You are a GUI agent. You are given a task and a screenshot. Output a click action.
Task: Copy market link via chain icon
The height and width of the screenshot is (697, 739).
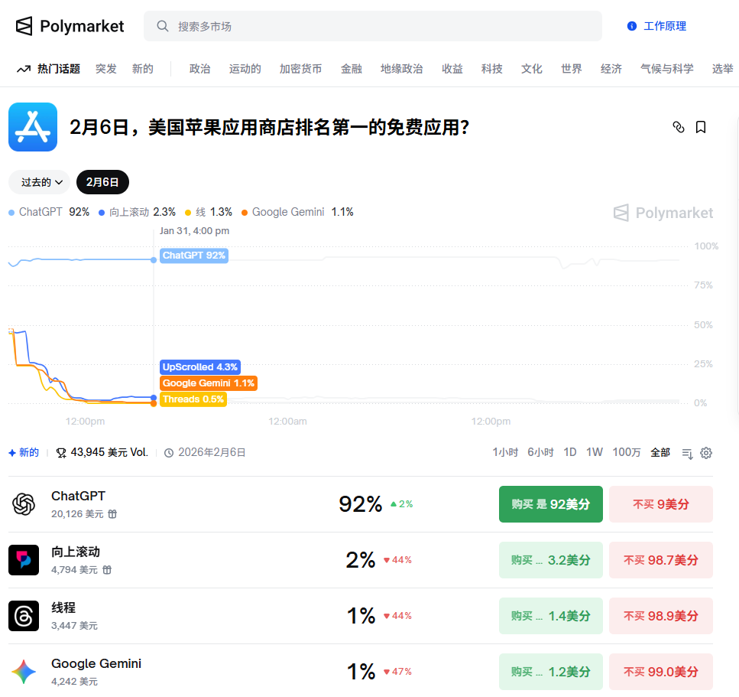678,127
